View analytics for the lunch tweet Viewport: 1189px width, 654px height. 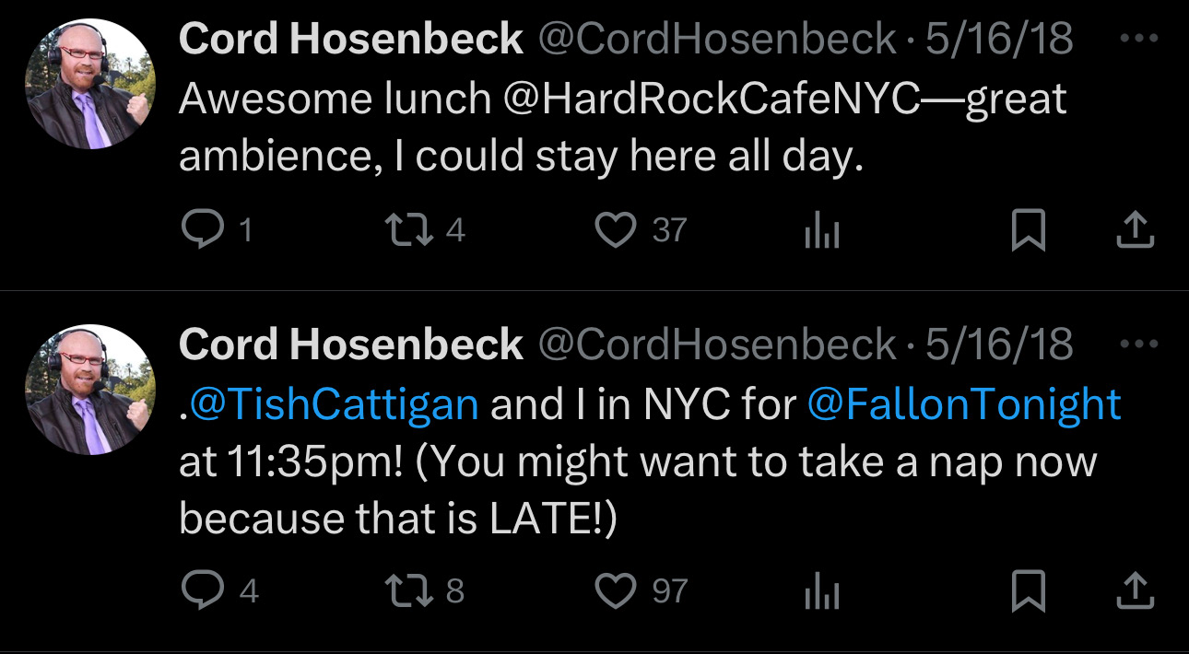pos(822,230)
